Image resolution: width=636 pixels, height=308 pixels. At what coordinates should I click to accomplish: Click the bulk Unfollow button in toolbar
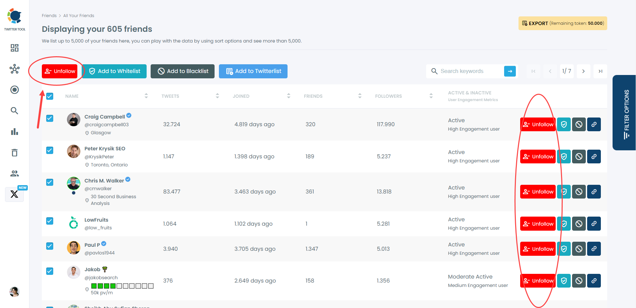pos(60,71)
